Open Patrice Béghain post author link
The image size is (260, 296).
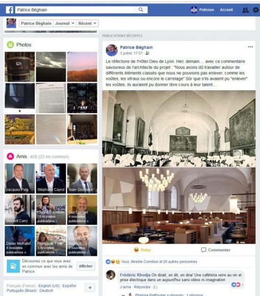136,47
